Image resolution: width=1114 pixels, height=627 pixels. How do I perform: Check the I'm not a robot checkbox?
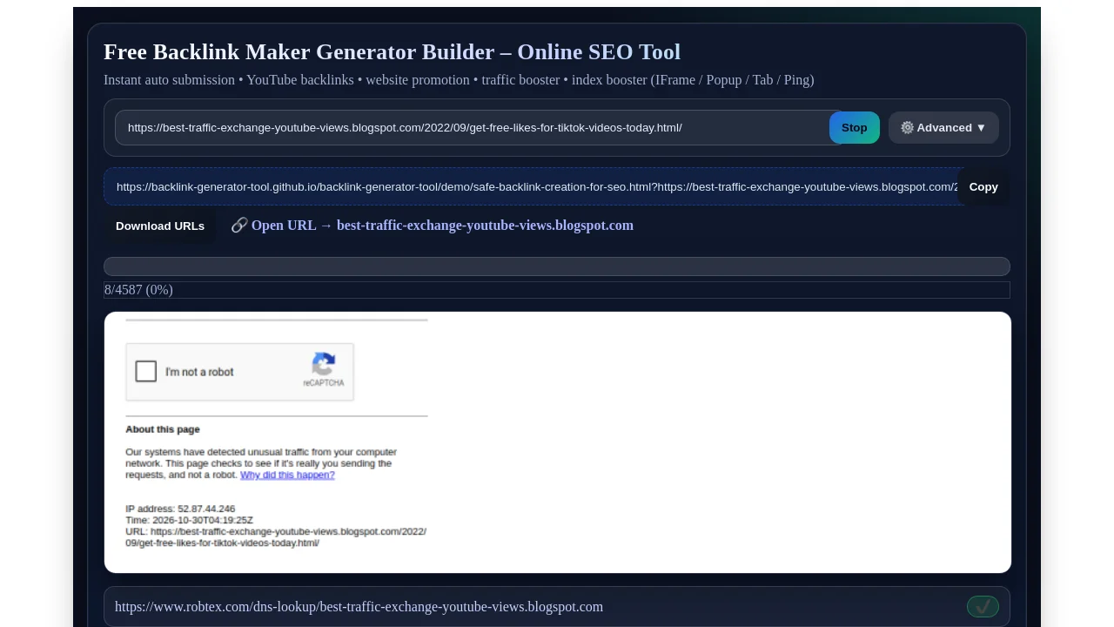pos(146,372)
